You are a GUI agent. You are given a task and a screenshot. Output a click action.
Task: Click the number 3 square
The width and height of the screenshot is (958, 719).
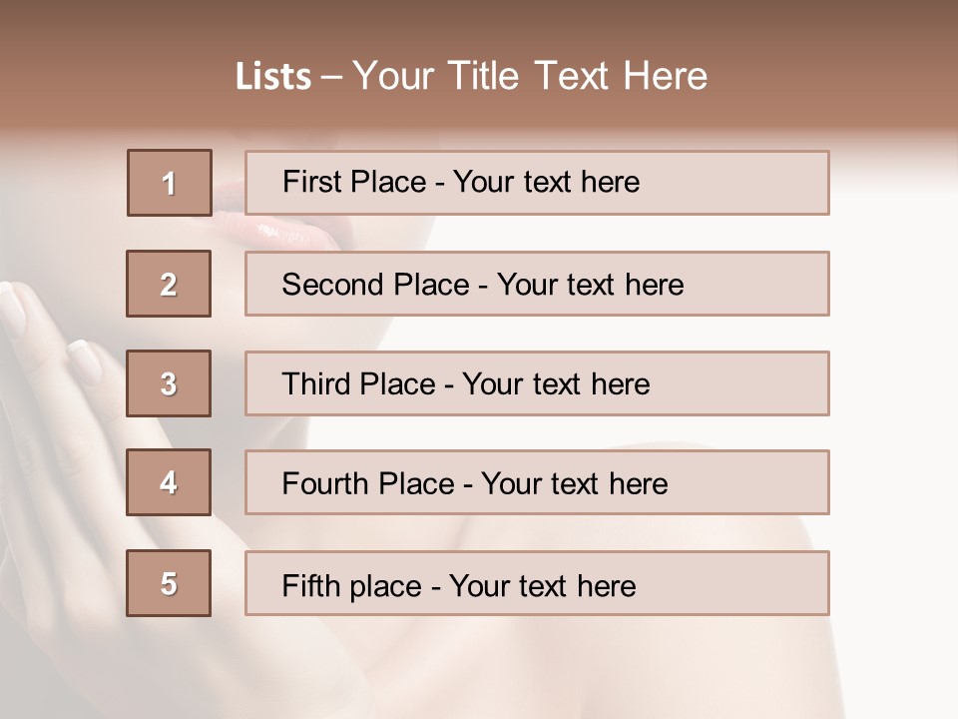(x=169, y=383)
